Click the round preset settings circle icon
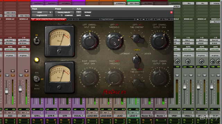Screen dimensions: 222x124 [x=73, y=9]
